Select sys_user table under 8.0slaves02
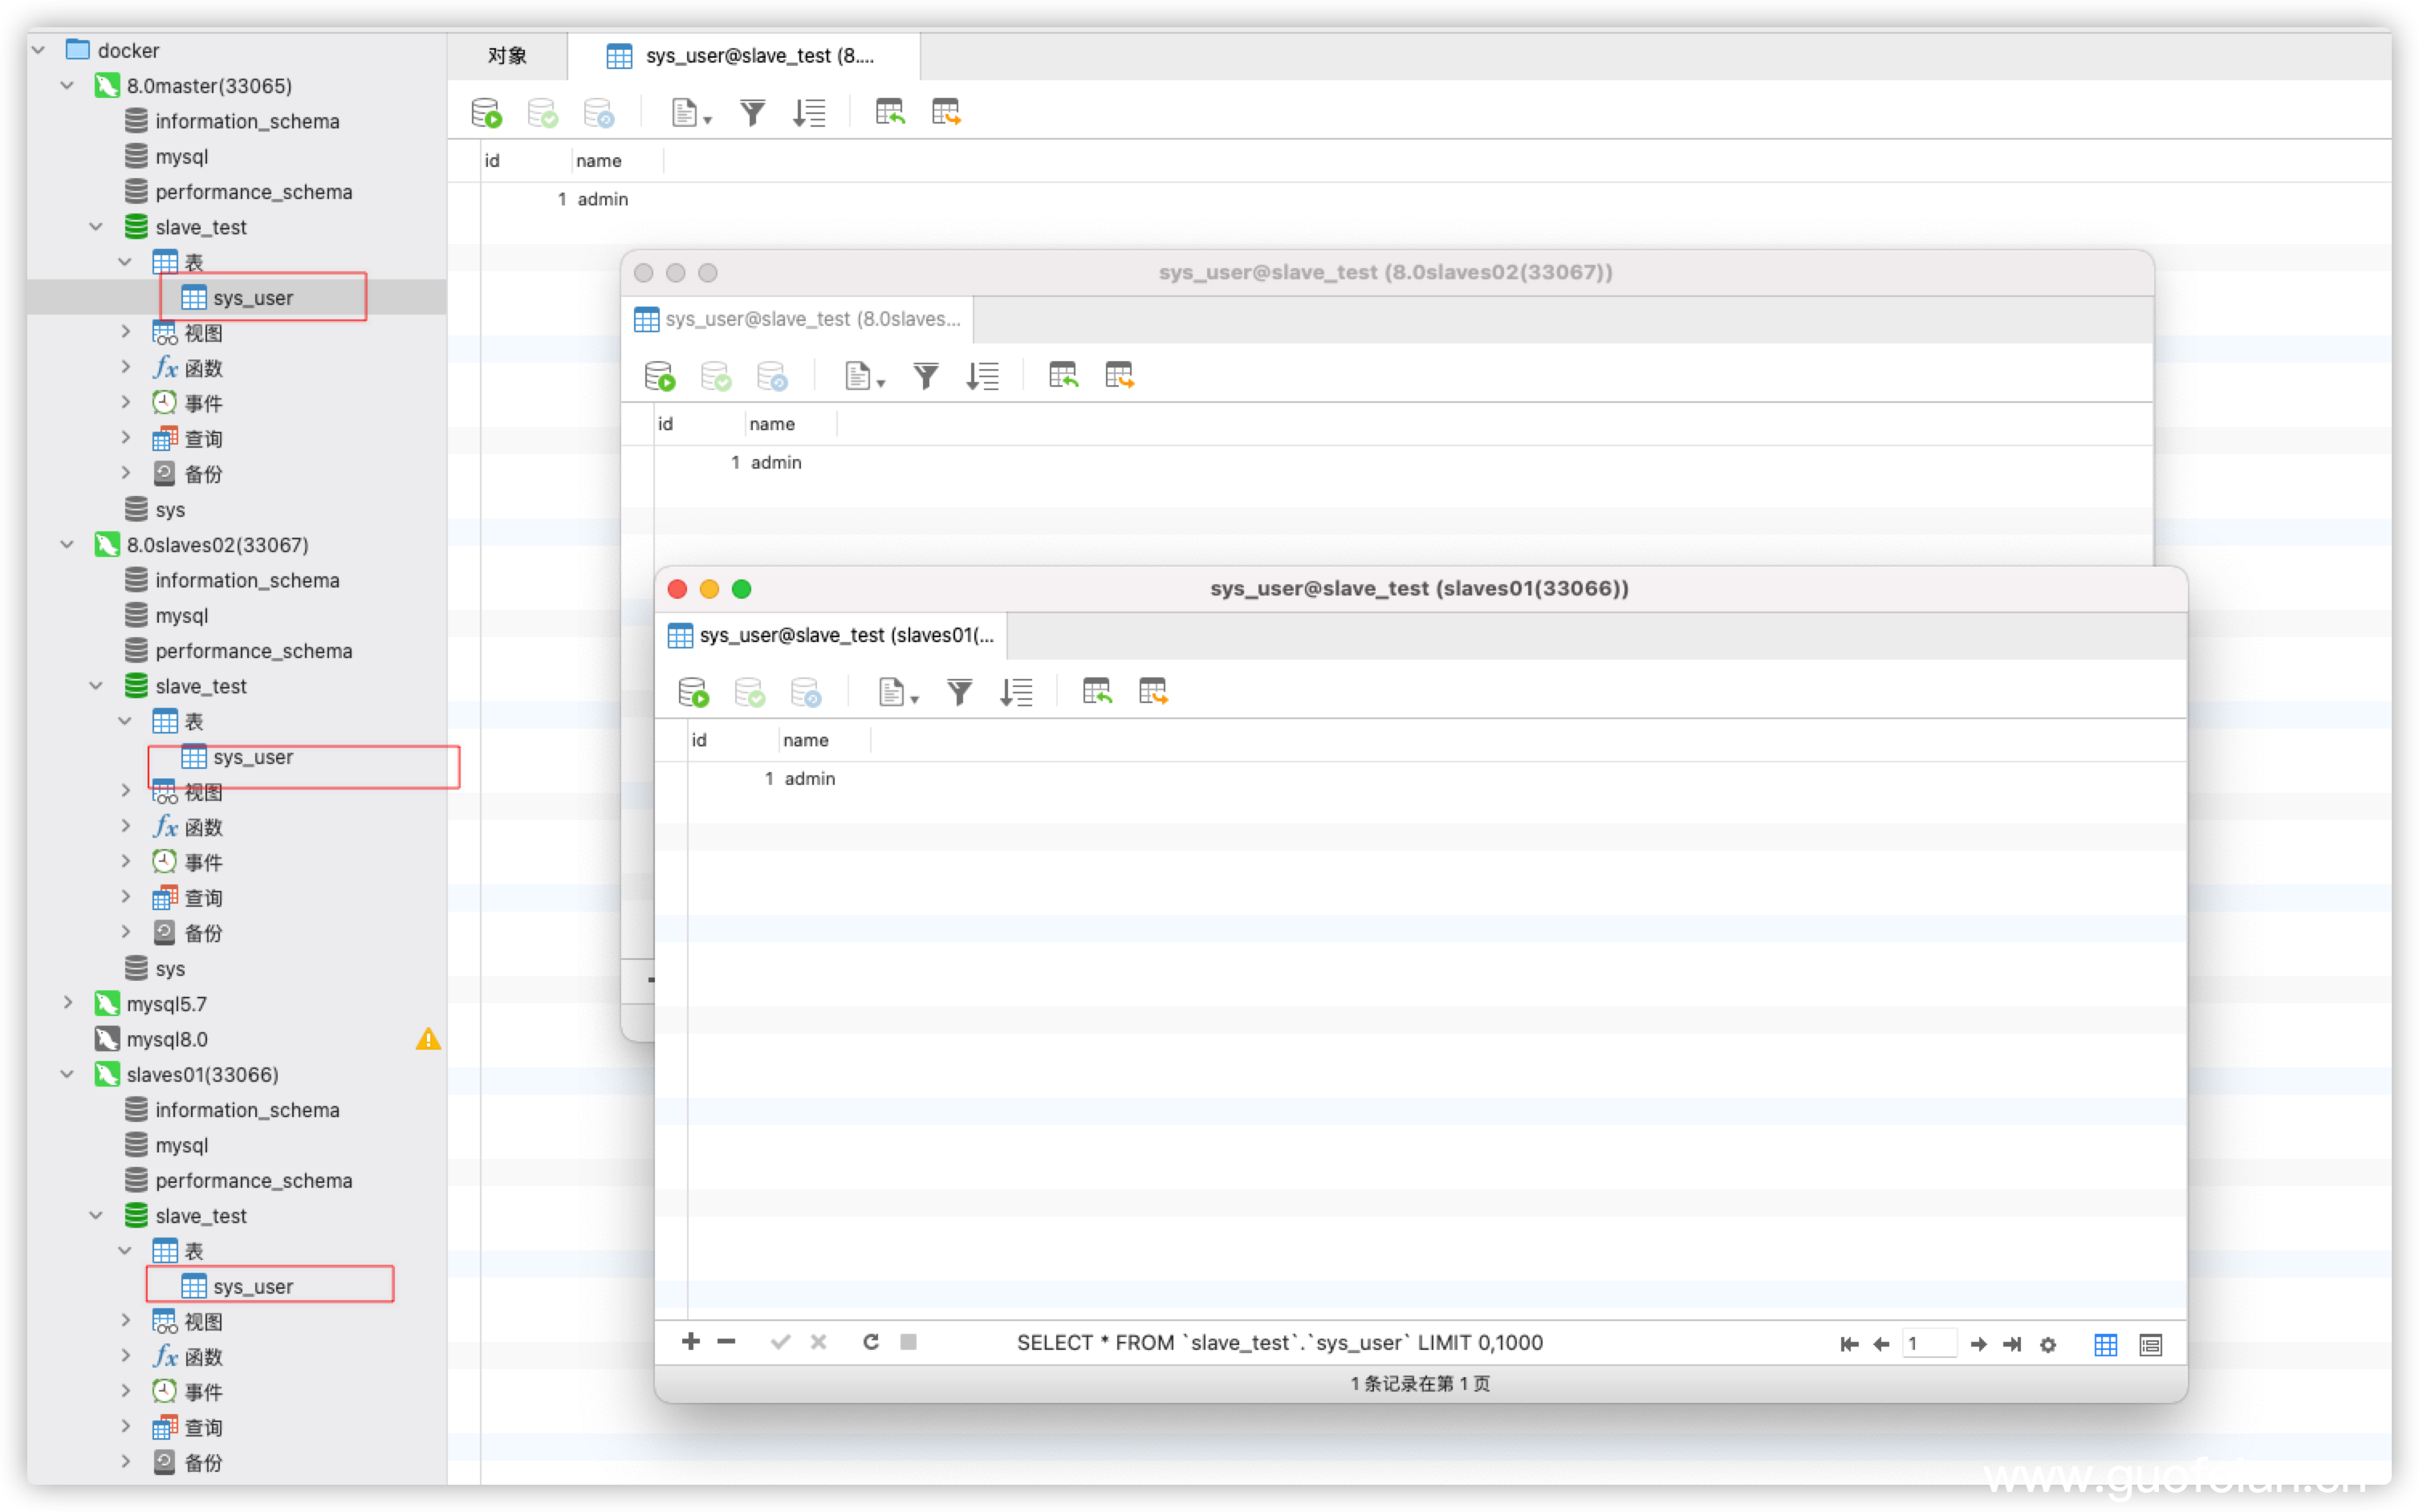The image size is (2419, 1512). 252,757
